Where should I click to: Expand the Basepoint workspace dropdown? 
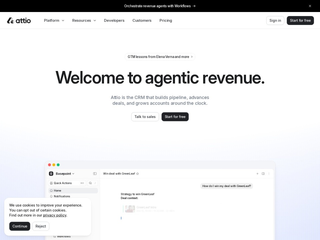point(65,174)
